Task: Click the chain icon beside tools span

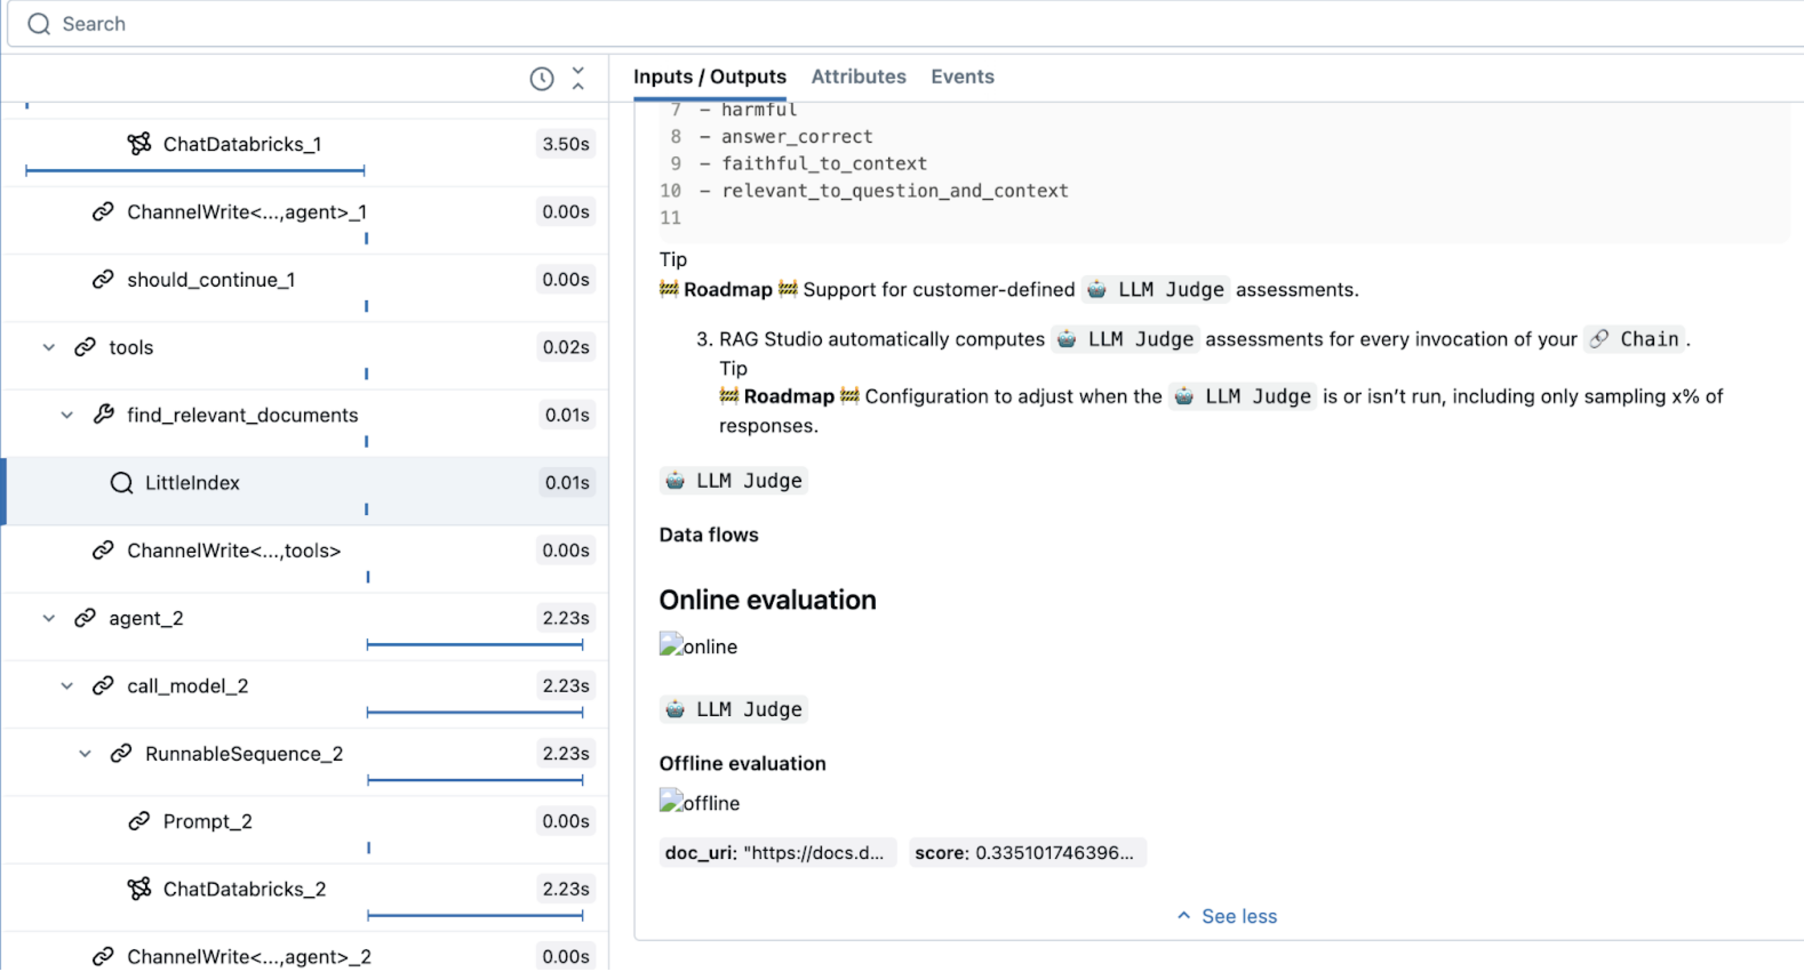Action: click(84, 347)
